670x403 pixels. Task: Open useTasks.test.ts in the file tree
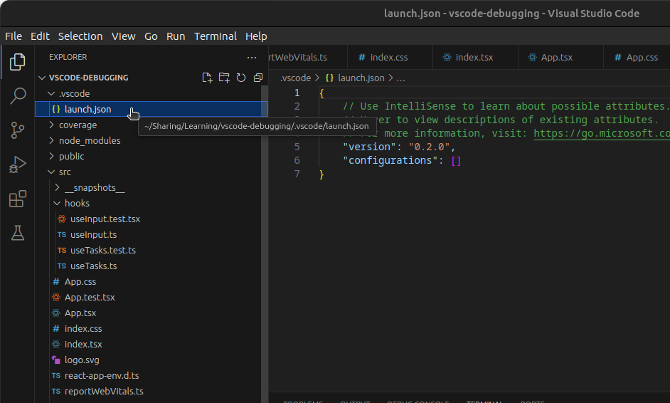pyautogui.click(x=102, y=250)
